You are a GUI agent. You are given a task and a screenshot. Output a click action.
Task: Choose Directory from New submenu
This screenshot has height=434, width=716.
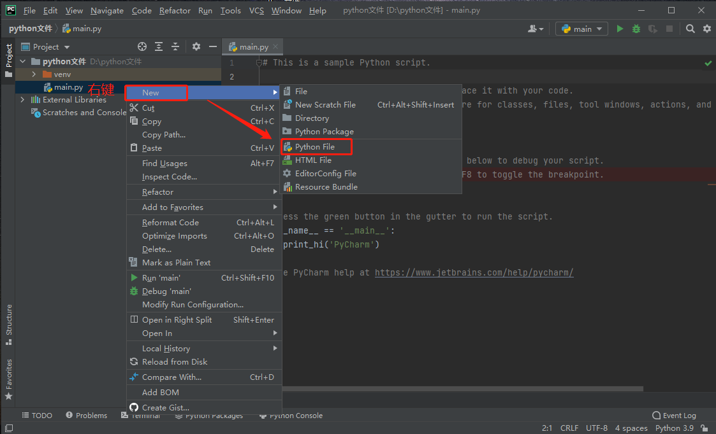(371, 118)
